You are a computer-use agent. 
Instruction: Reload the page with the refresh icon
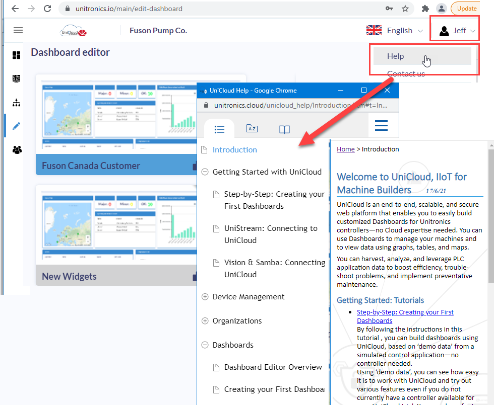[47, 9]
